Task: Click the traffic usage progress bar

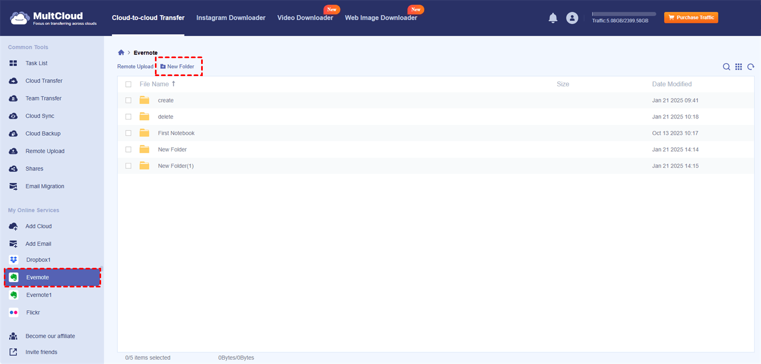Action: (624, 14)
